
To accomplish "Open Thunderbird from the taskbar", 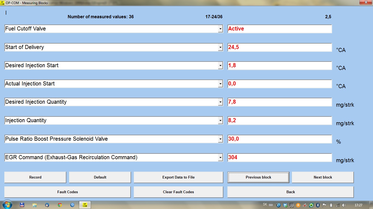I will click(47, 205).
